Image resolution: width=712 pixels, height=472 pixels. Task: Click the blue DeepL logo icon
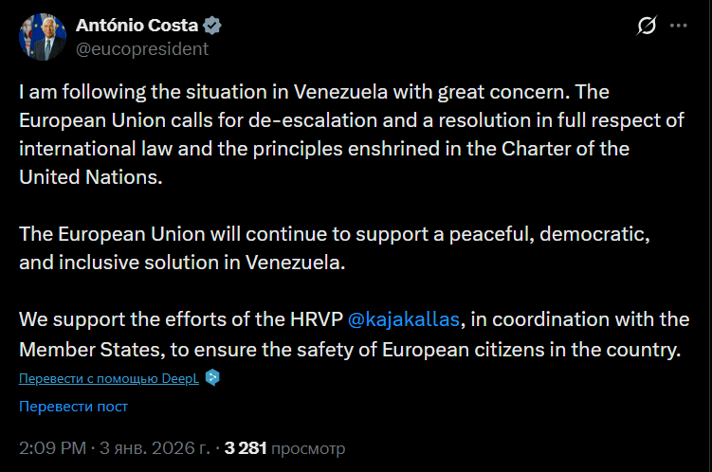click(x=213, y=377)
